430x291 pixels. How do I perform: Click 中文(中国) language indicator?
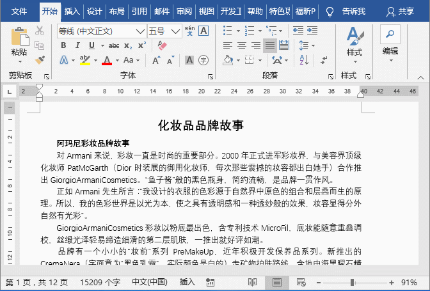(x=150, y=282)
